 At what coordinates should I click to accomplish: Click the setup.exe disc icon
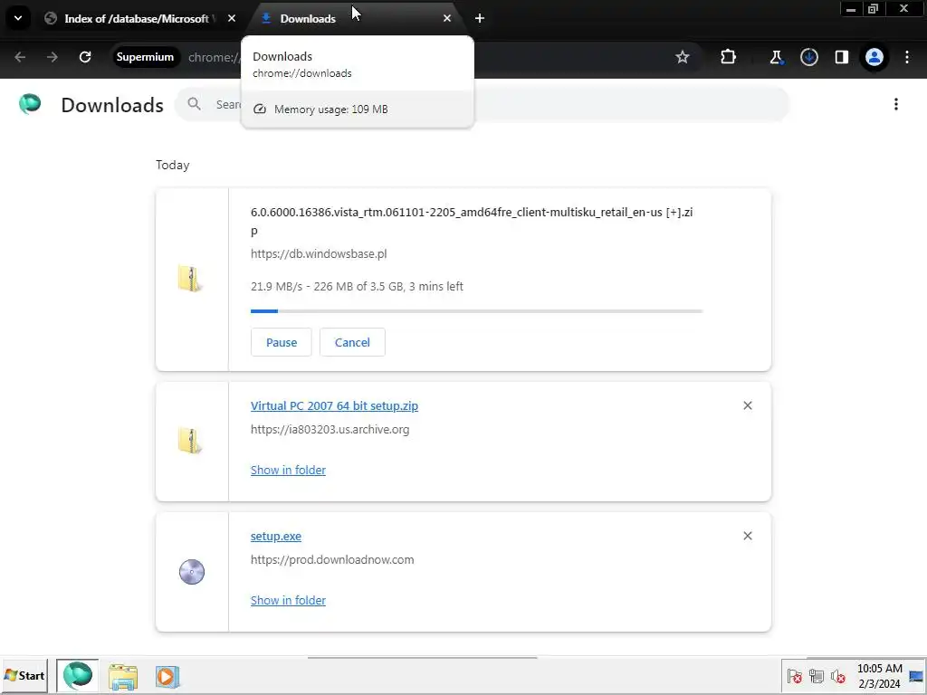pos(192,572)
